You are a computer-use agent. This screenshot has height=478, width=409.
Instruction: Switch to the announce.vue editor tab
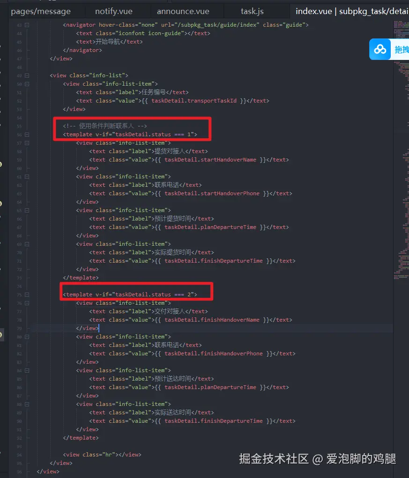click(183, 11)
